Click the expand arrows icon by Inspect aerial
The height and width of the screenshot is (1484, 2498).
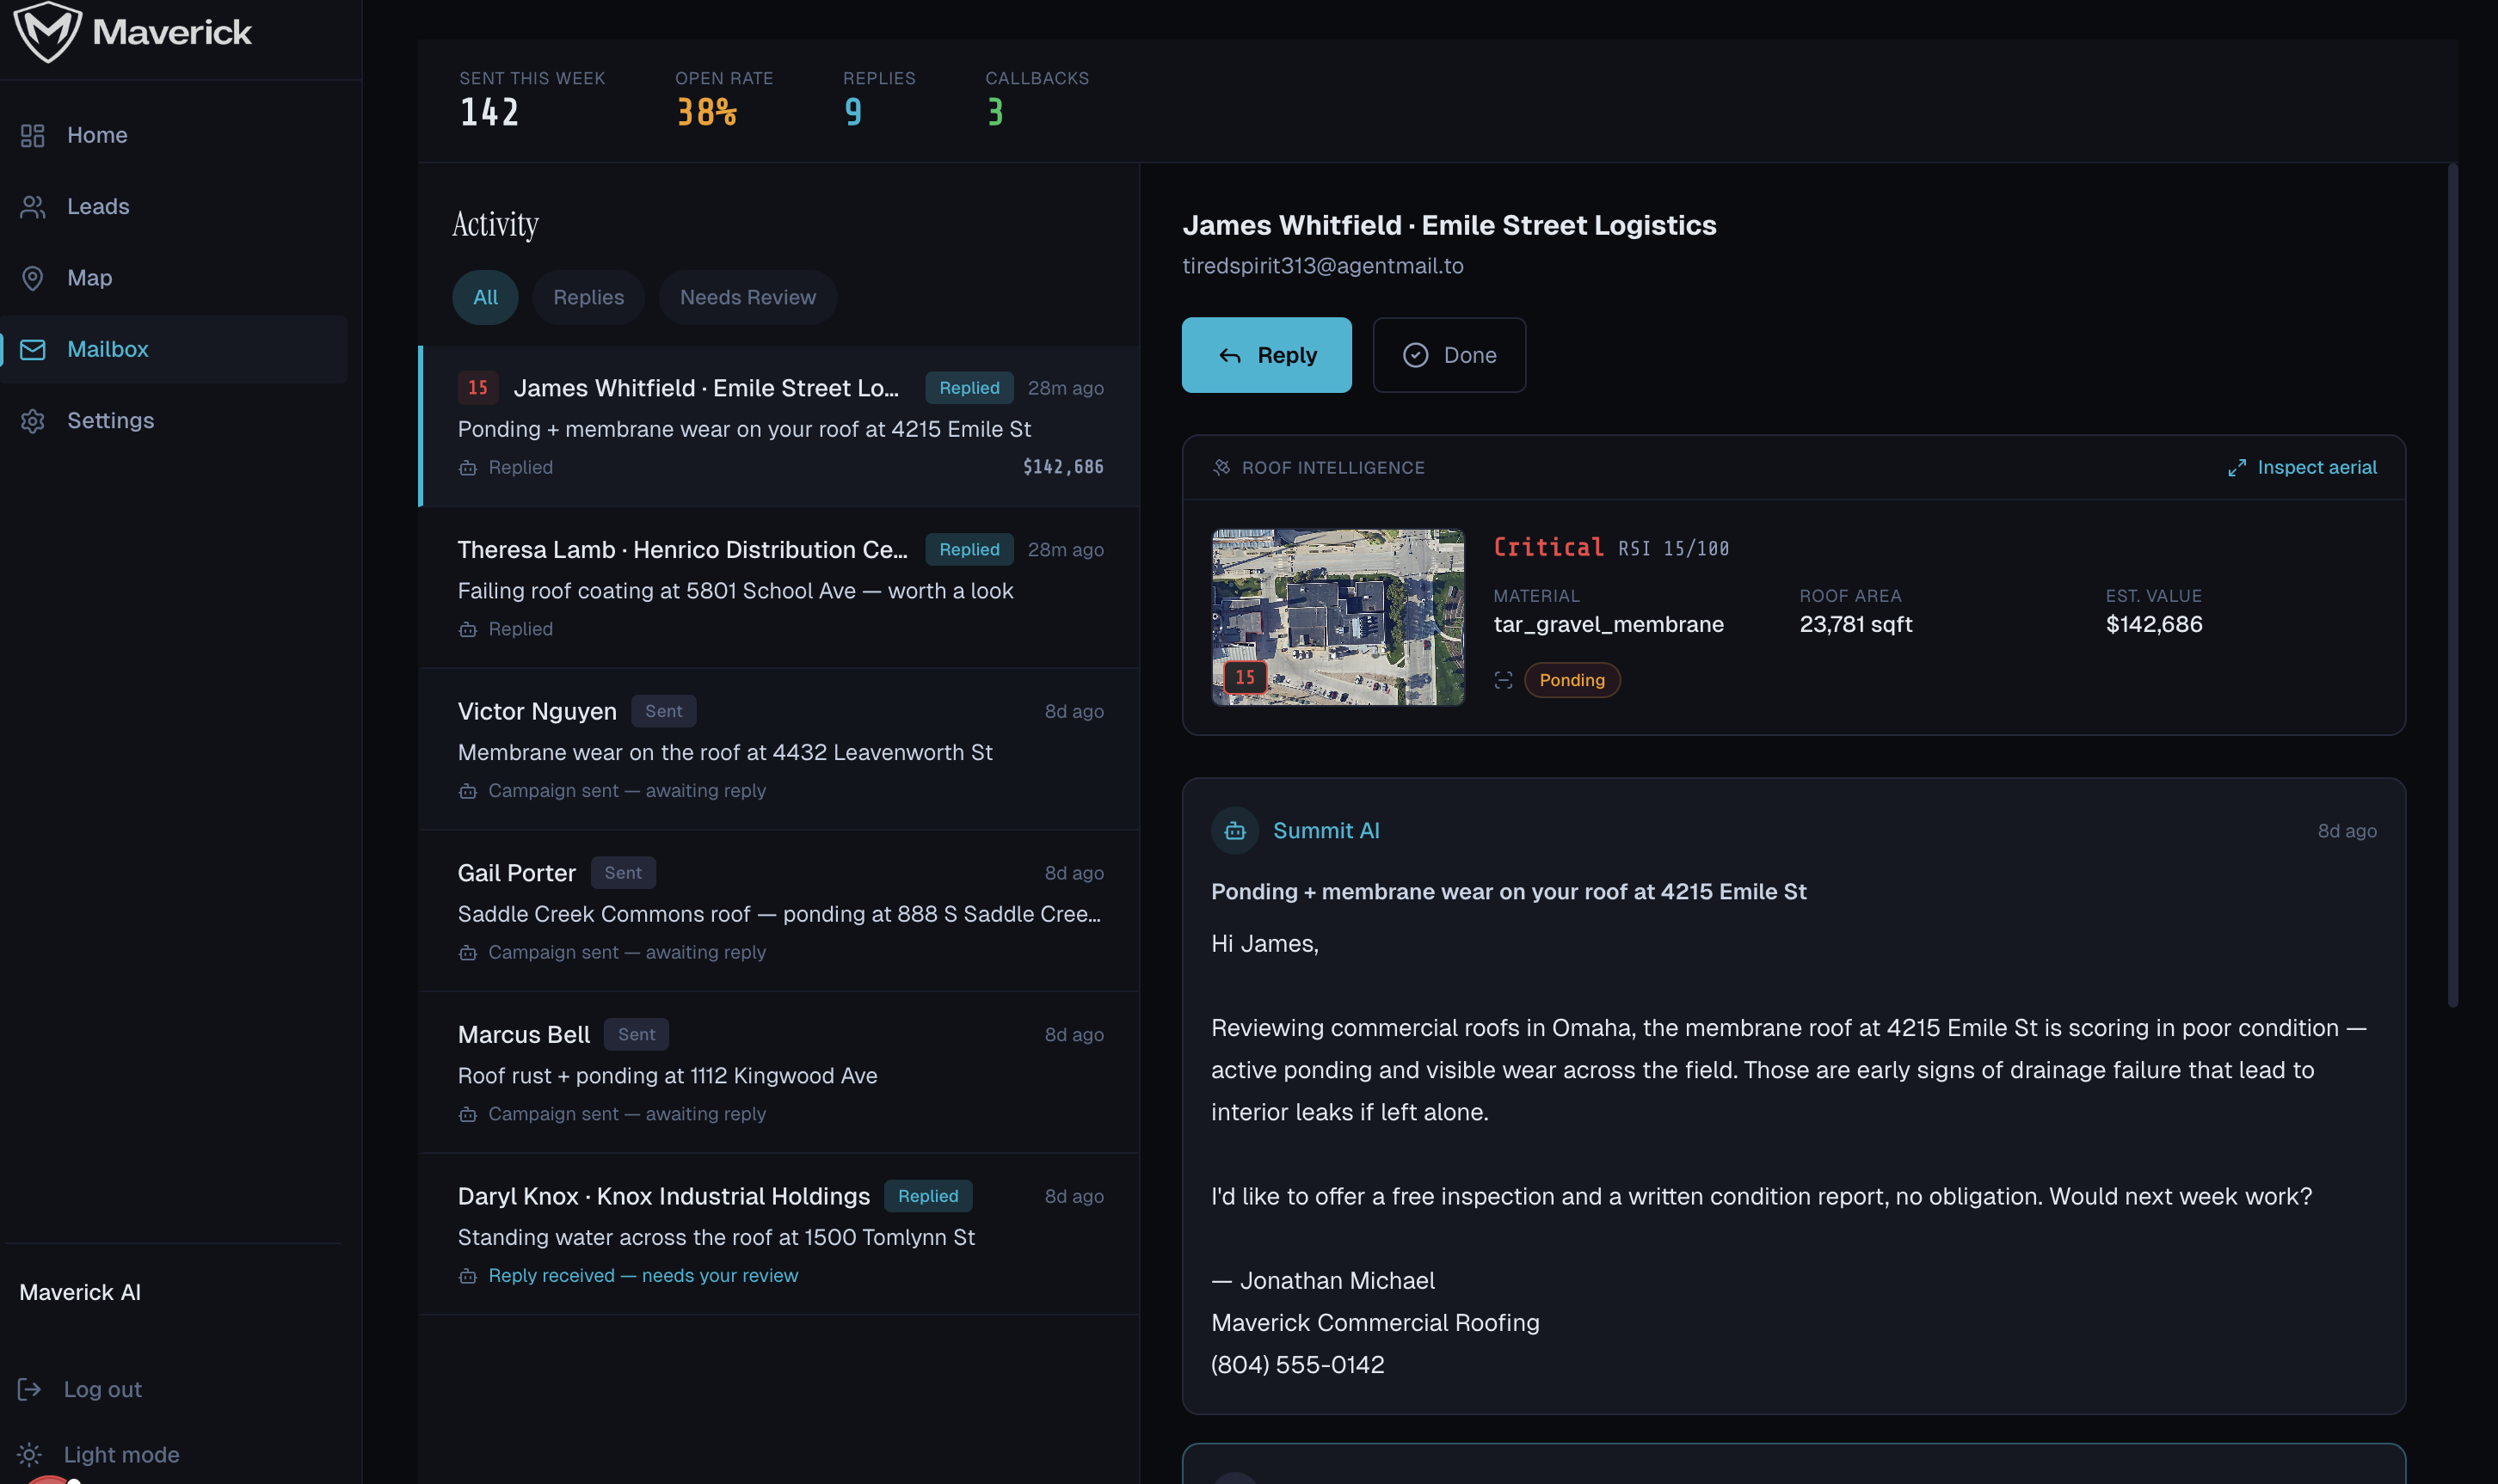[2236, 468]
